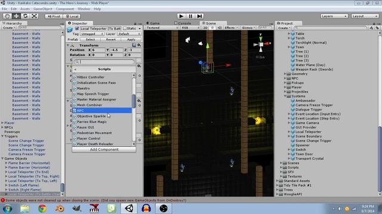Open the Window menu

tap(84, 9)
